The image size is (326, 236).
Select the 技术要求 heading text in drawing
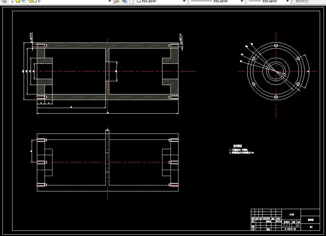(x=238, y=146)
